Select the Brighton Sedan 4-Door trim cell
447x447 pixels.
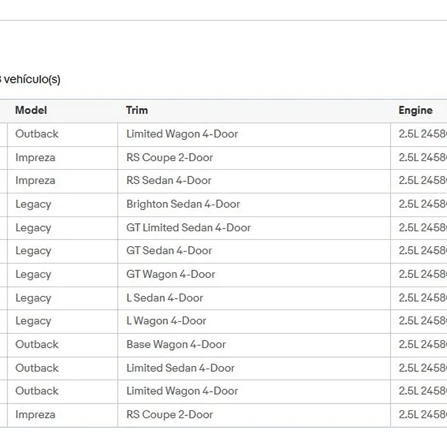coord(254,205)
